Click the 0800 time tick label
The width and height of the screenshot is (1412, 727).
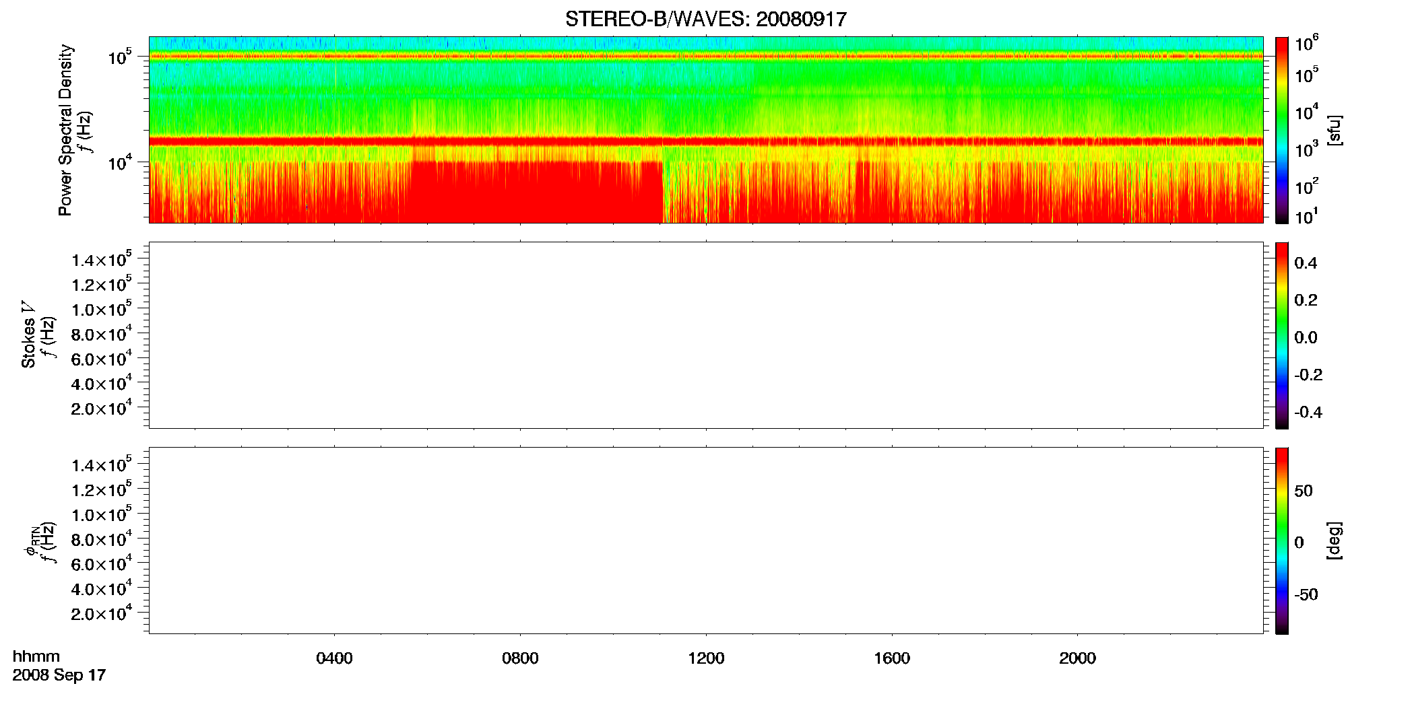[520, 658]
